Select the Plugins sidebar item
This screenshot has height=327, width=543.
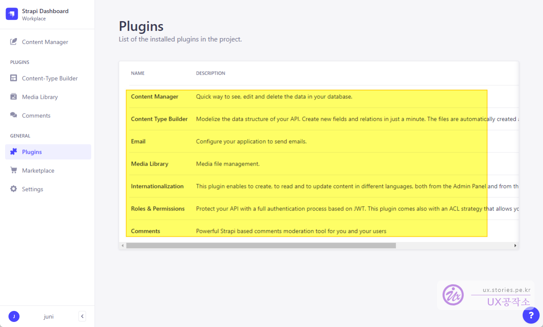coord(48,152)
